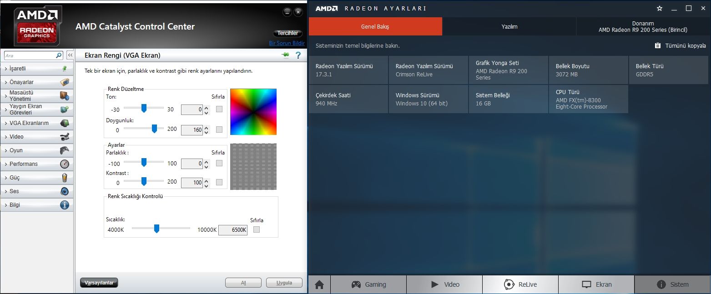Click the Sıcaklık value field showing 6500K
Viewport: 711px width, 294px height.
click(233, 230)
